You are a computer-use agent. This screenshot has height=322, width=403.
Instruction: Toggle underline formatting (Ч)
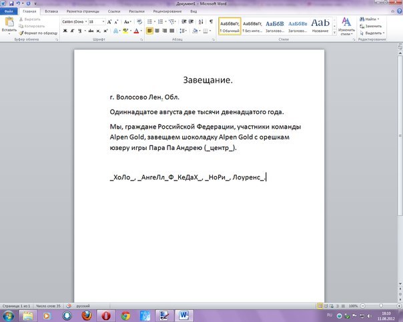[x=79, y=31]
